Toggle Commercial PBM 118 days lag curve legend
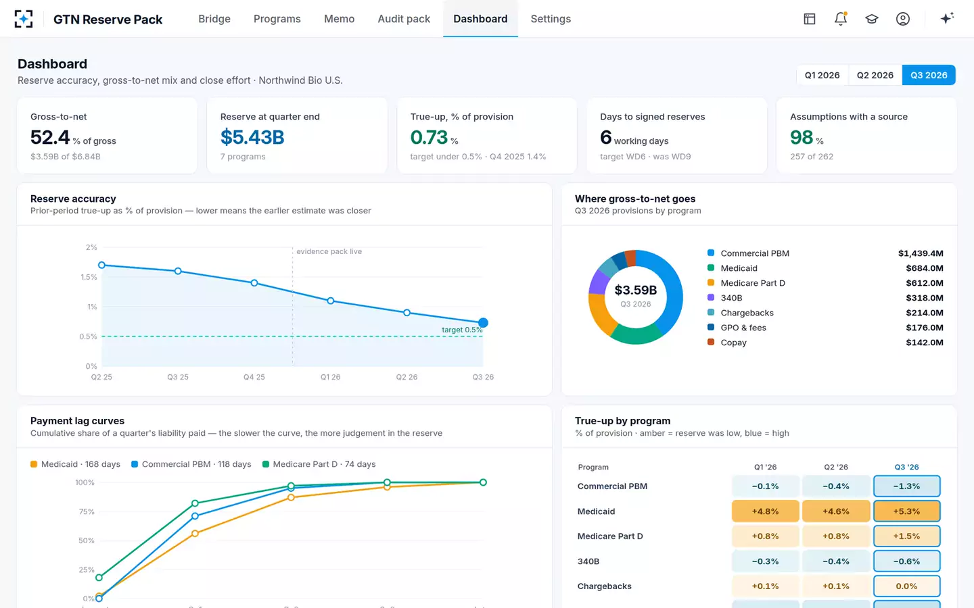974x608 pixels. (191, 464)
